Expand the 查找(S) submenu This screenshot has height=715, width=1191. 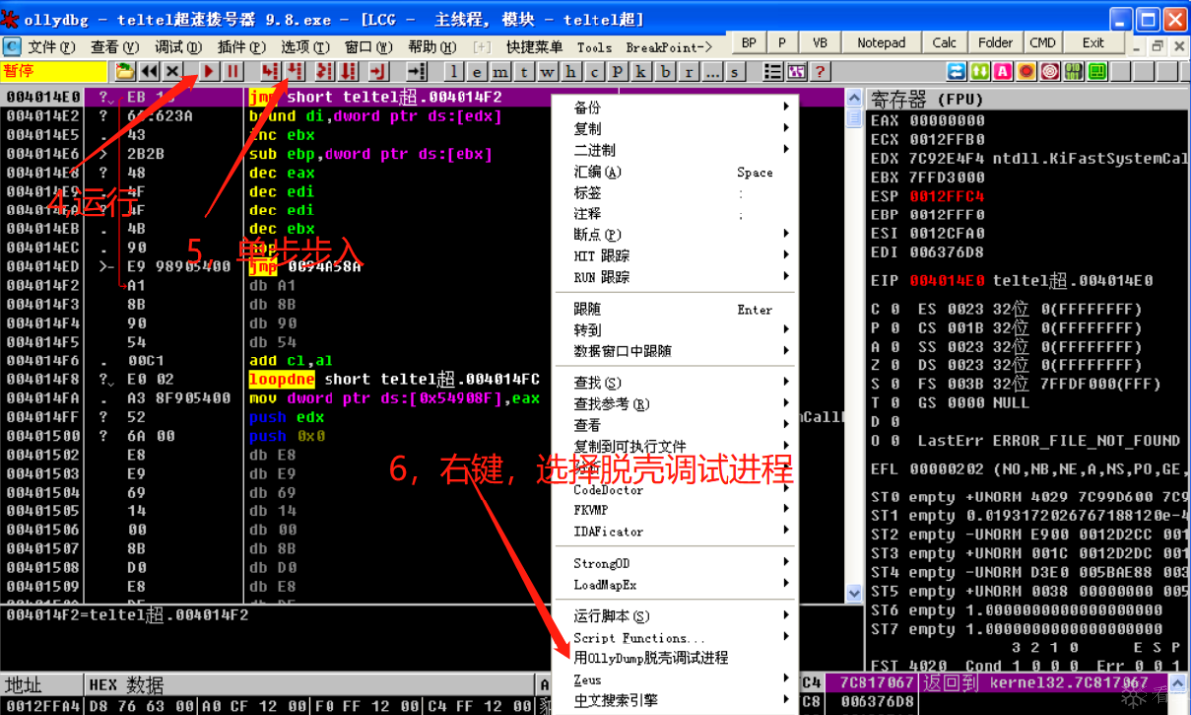coord(675,383)
